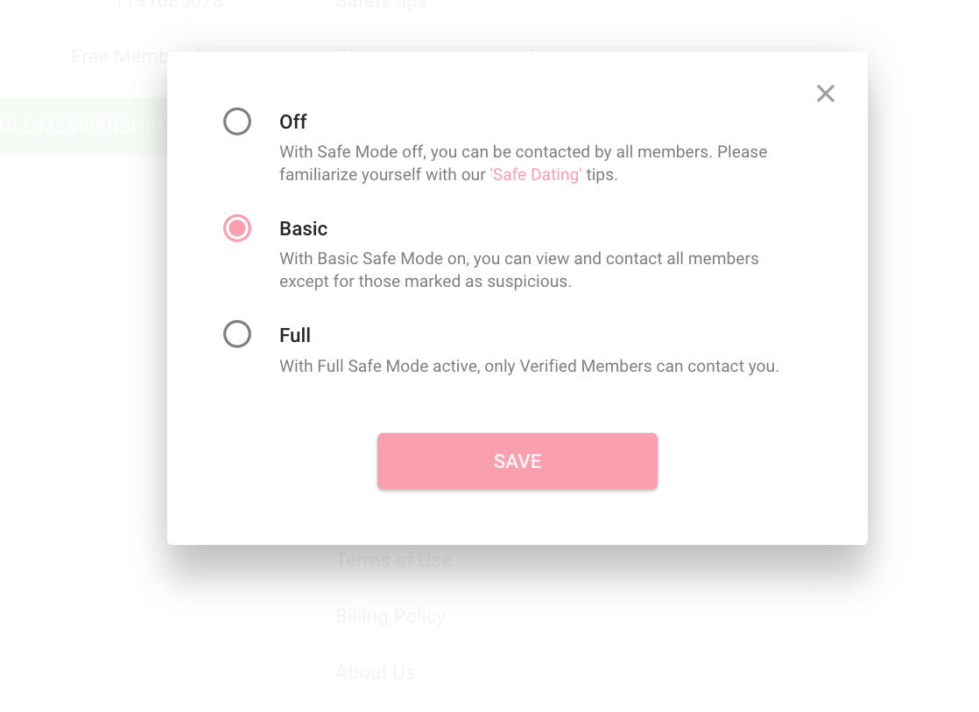
Task: Open the 'Safe Dating' tips link
Action: tap(535, 174)
